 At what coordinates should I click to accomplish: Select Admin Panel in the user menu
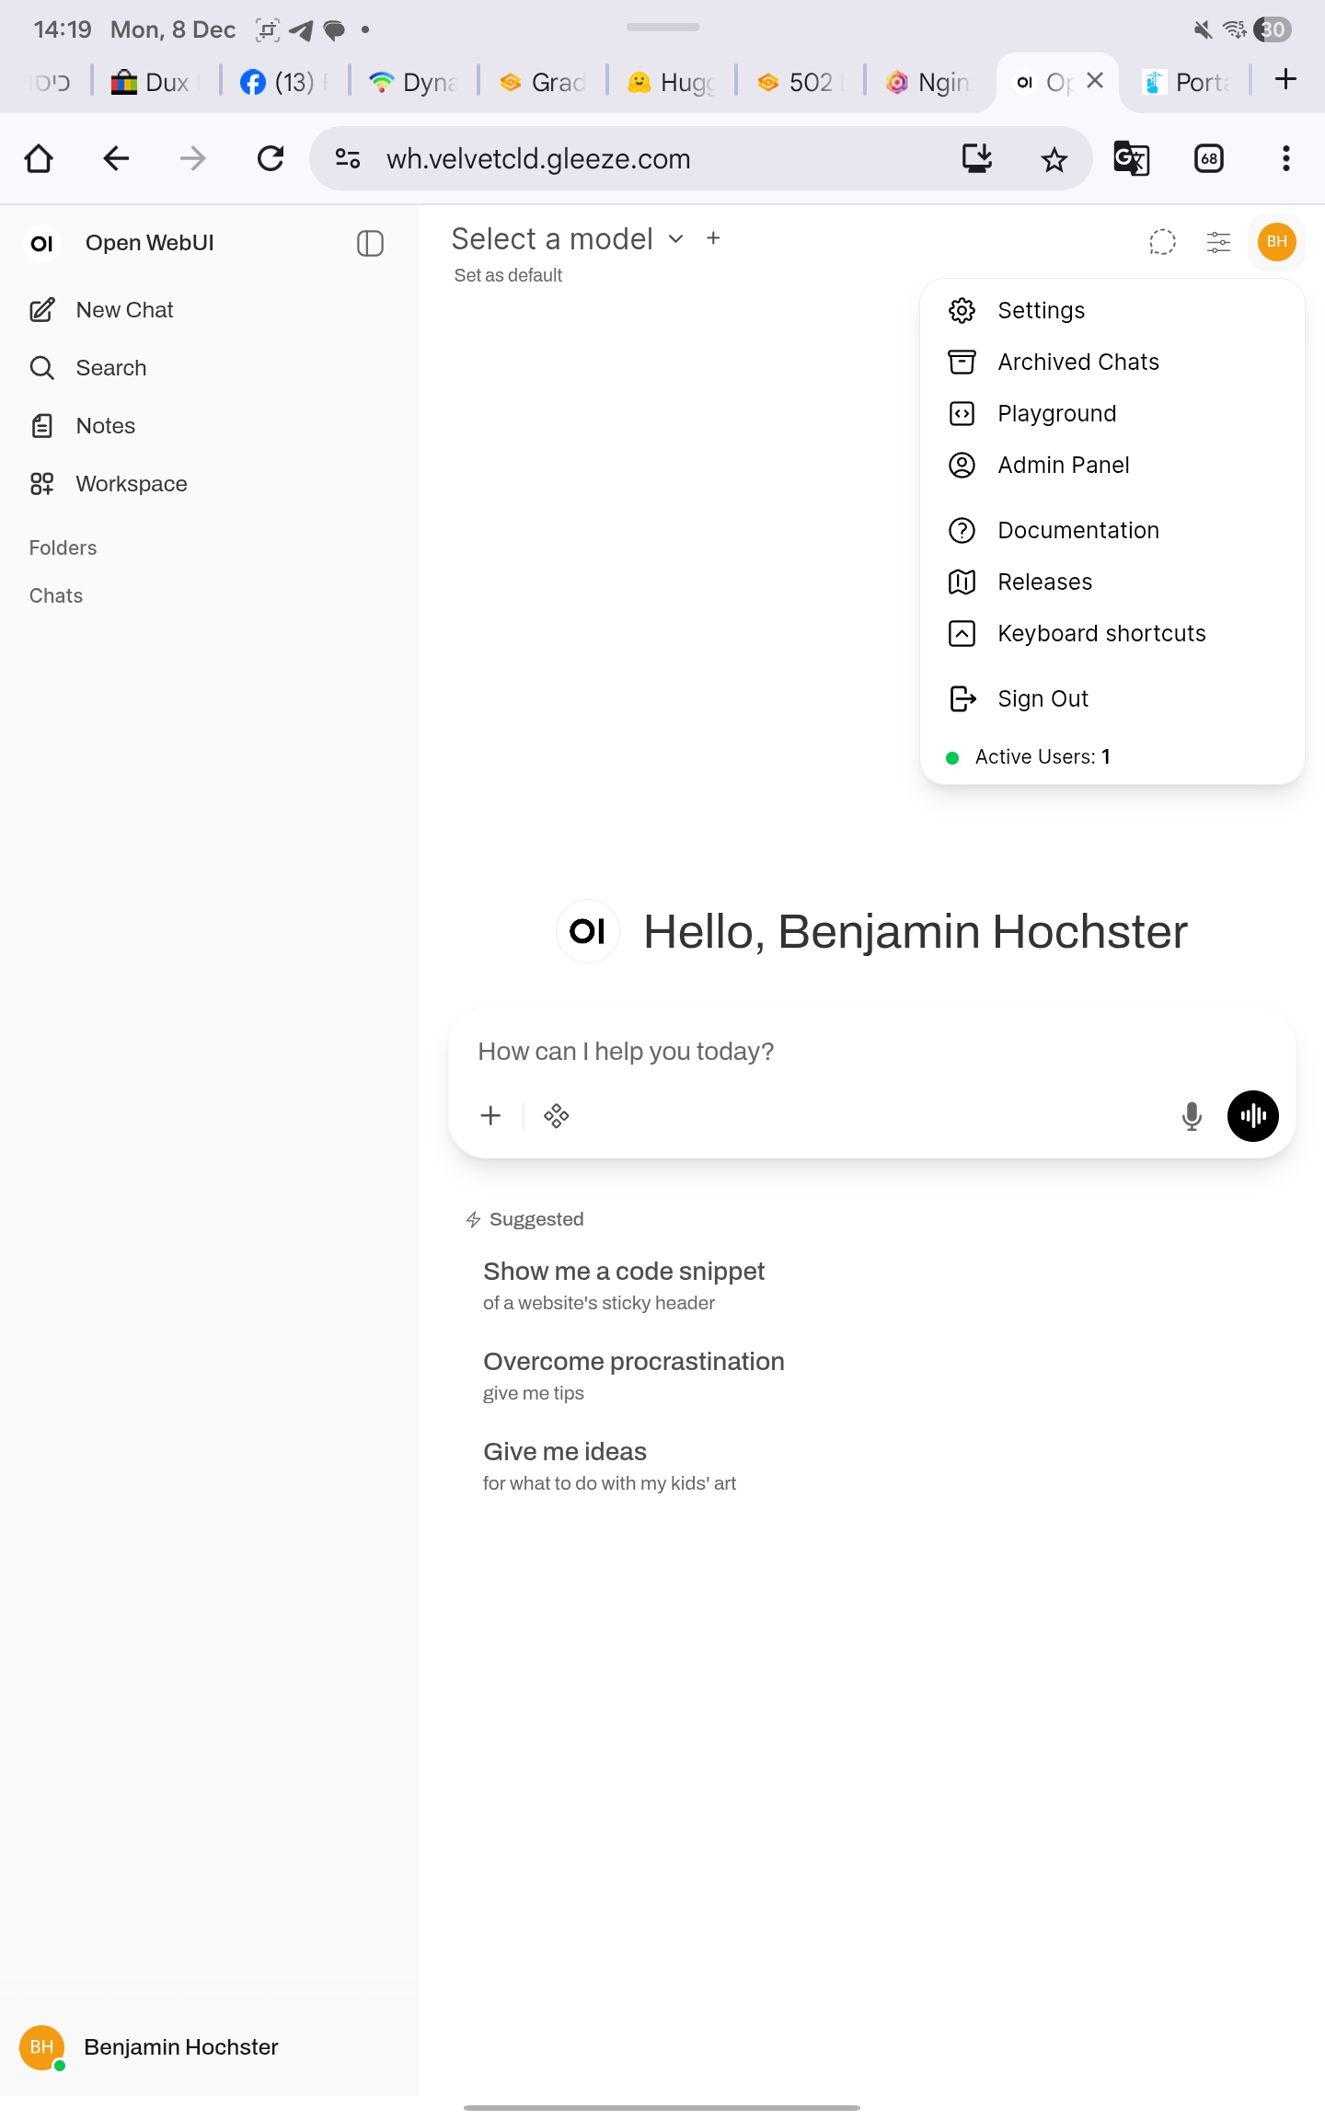[1063, 465]
